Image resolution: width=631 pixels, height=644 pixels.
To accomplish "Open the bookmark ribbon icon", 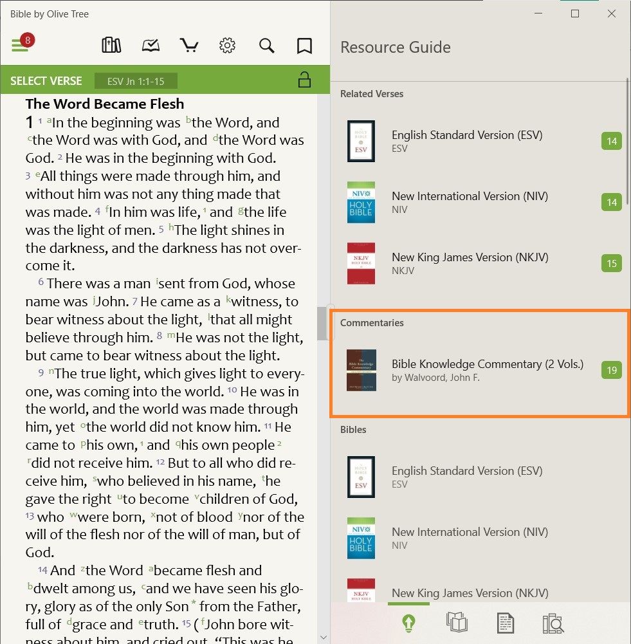I will pos(304,46).
